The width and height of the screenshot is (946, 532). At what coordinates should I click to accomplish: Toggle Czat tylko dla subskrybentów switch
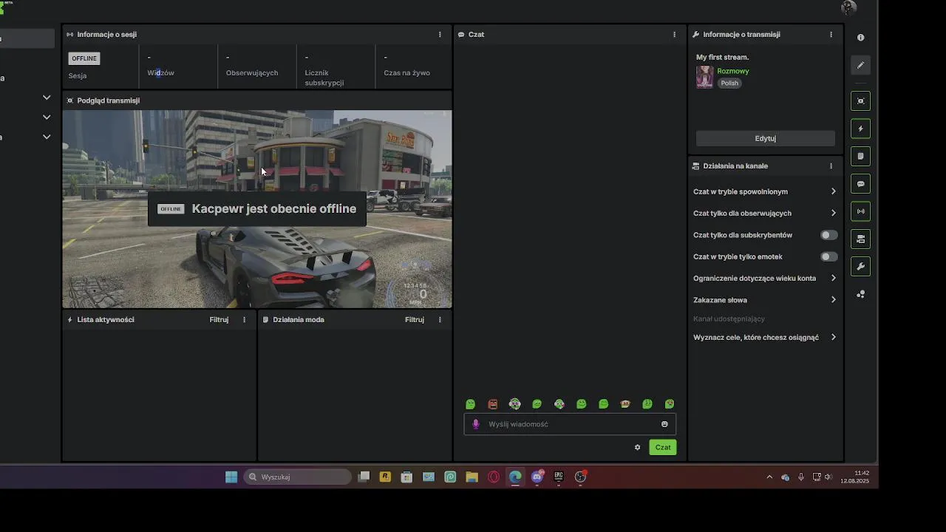click(x=829, y=235)
